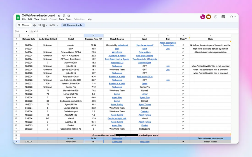Click the Open X mark in Jace.AI row

point(183,45)
